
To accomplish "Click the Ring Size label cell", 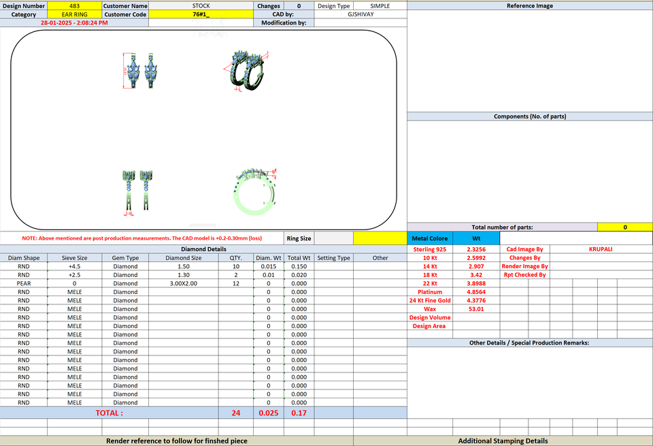I will tap(299, 238).
